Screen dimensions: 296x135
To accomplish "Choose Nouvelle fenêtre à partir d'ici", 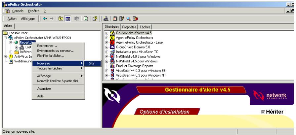I will (x=58, y=81).
